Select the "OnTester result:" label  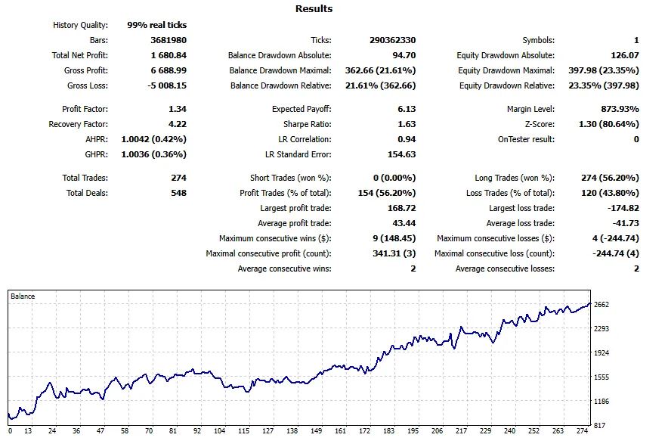pyautogui.click(x=526, y=139)
